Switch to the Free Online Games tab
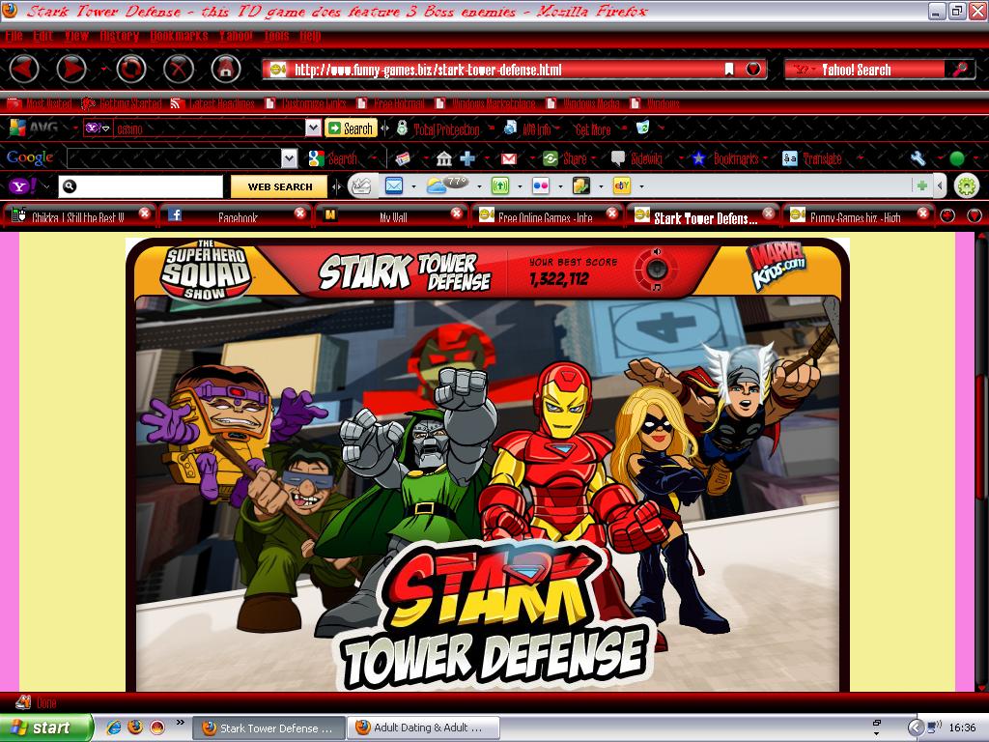This screenshot has height=742, width=989. pyautogui.click(x=546, y=216)
